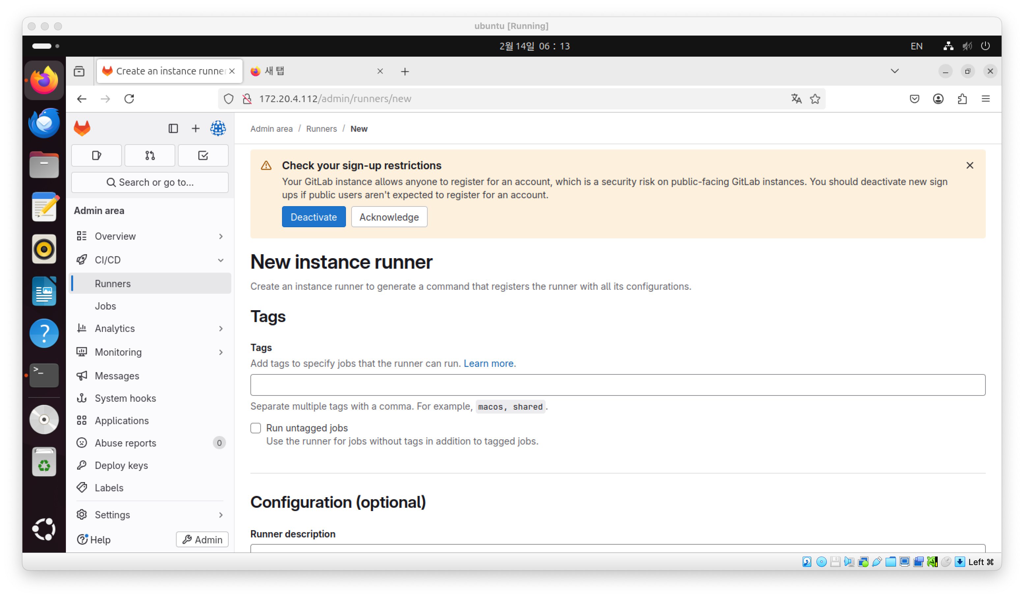1024x598 pixels.
Task: Open the Help link in sidebar
Action: click(94, 540)
